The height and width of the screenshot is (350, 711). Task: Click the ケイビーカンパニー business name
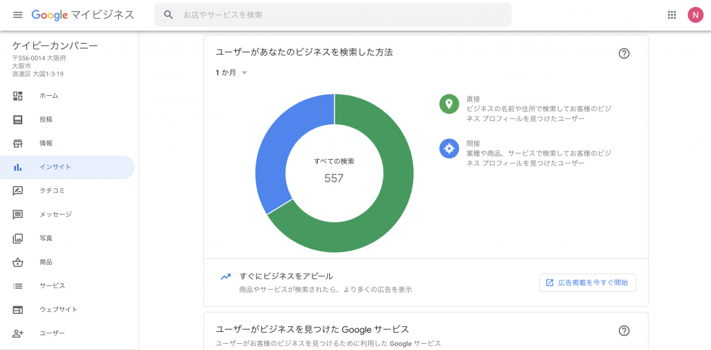point(56,46)
